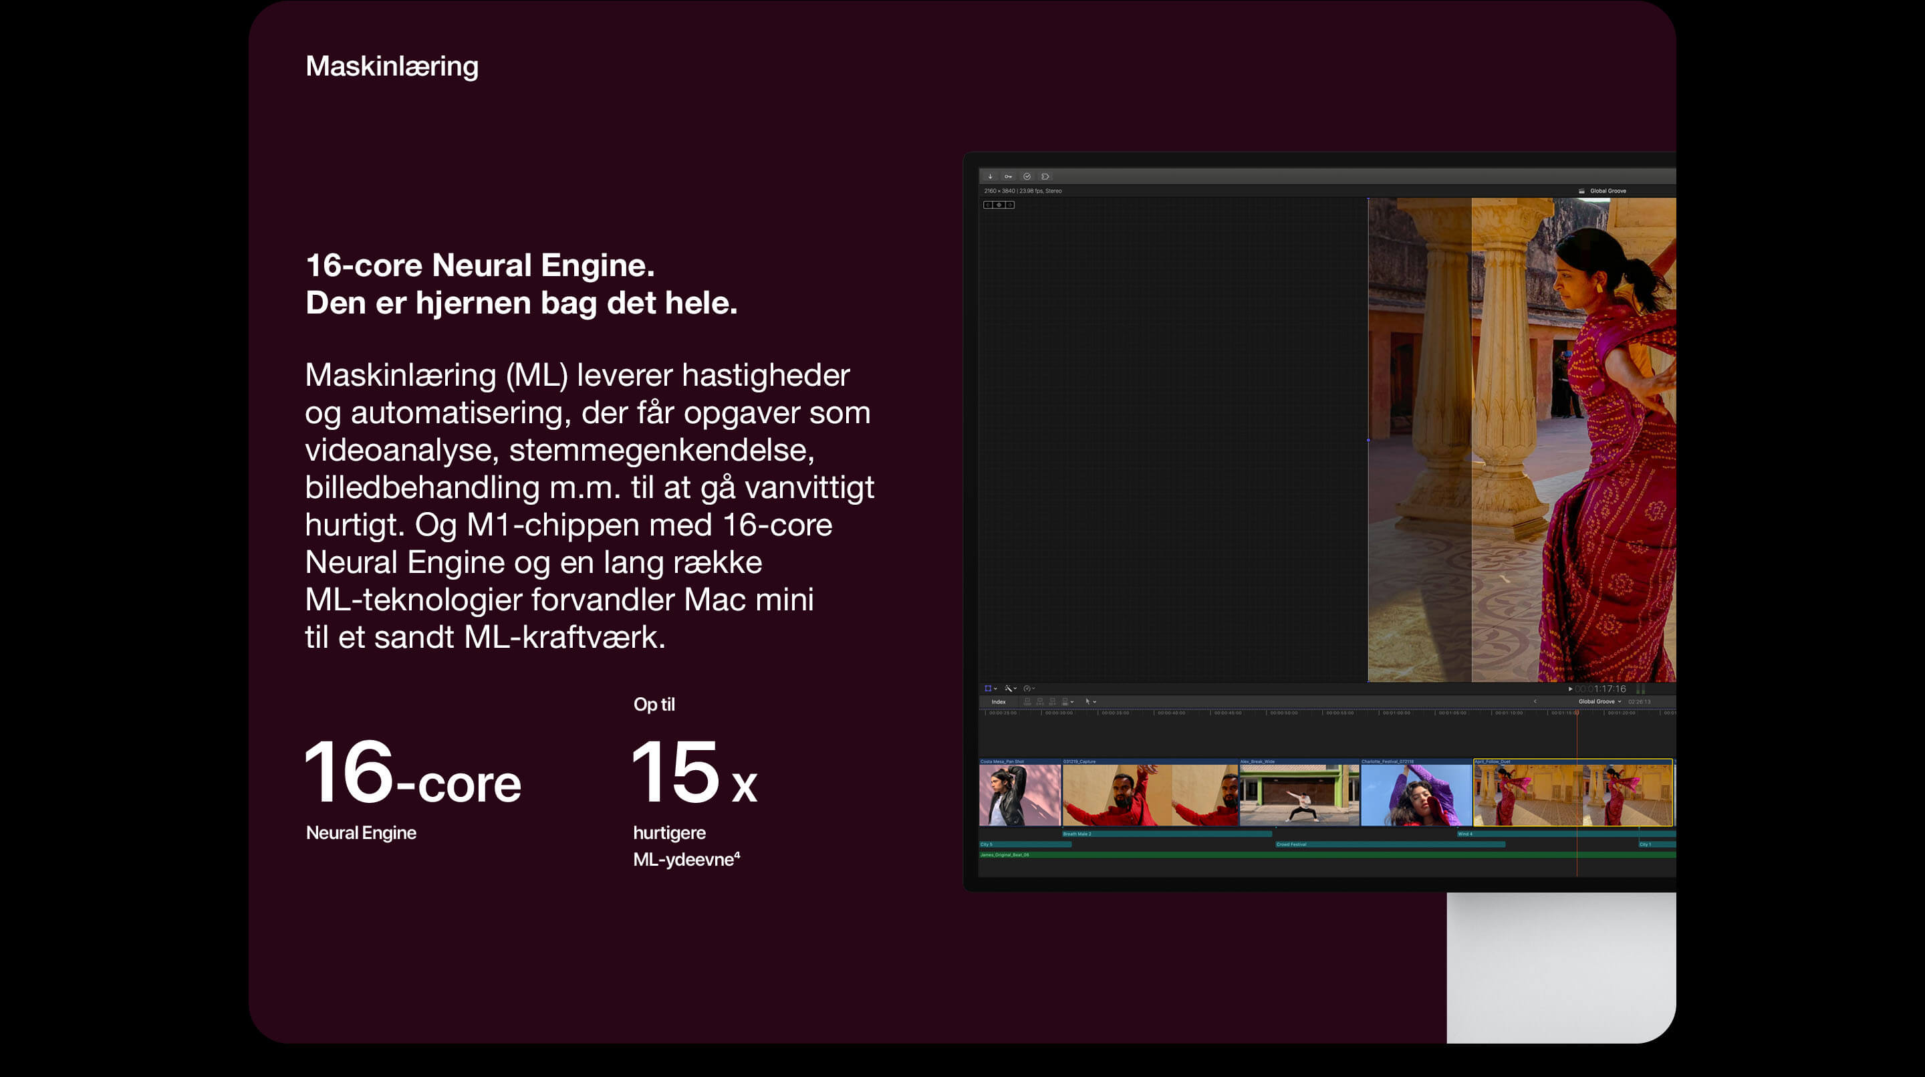This screenshot has height=1077, width=1925.
Task: Open the Keyword Editor key icon
Action: [1008, 176]
